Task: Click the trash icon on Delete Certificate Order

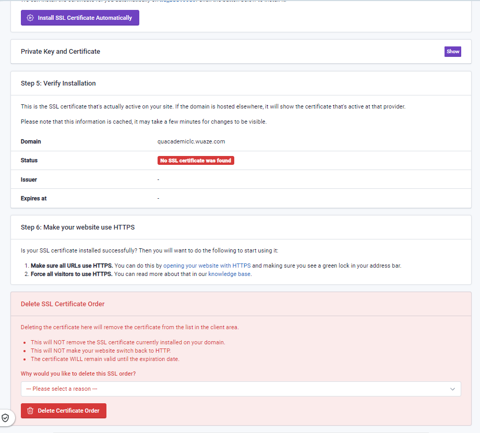Action: point(30,411)
